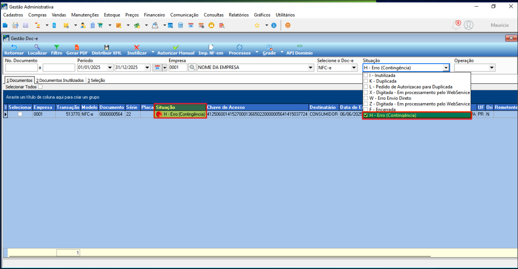The height and width of the screenshot is (269, 518).
Task: Click the Inutilizar red X icon
Action: click(x=137, y=48)
